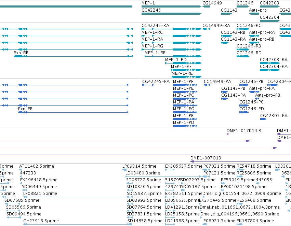Click protein label "MEP-1-PF"
Viewport: 291px width, 226px height.
[x=183, y=82]
